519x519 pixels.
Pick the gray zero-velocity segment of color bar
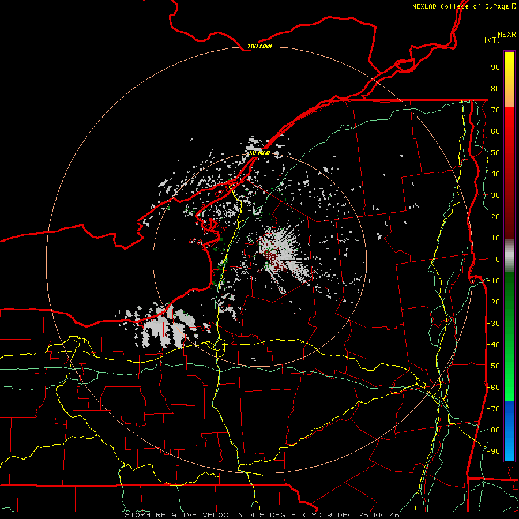(509, 255)
